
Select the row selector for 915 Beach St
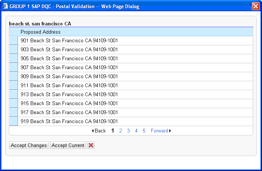pos(13,103)
